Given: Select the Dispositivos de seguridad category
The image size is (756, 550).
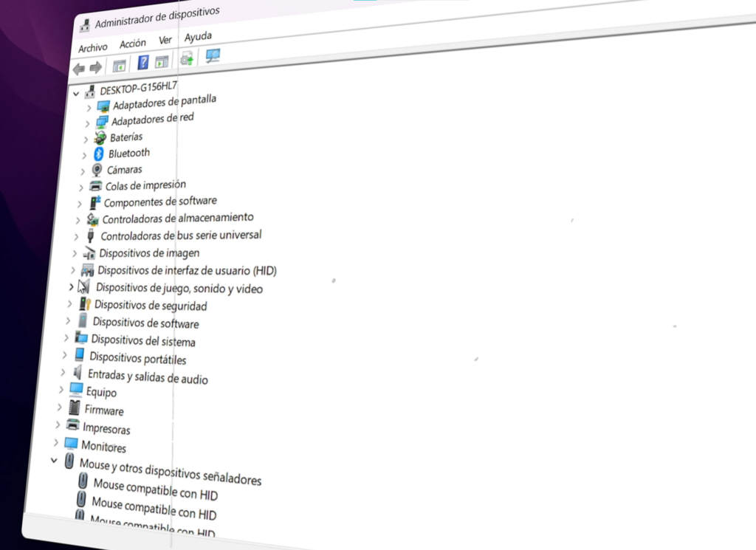Looking at the screenshot, I should click(151, 306).
